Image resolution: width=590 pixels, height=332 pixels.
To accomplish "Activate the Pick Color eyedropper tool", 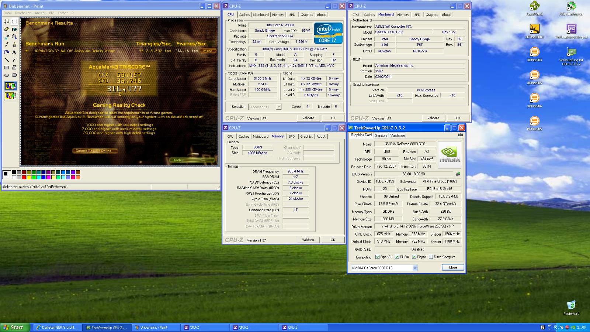I will coord(7,37).
